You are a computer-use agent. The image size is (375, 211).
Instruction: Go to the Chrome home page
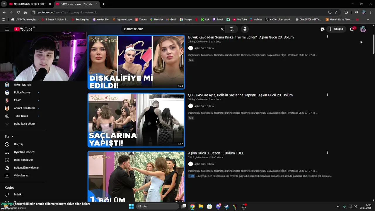click(25, 12)
